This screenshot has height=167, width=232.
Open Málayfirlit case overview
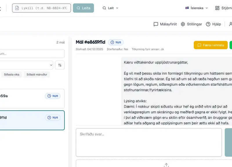pyautogui.click(x=165, y=24)
